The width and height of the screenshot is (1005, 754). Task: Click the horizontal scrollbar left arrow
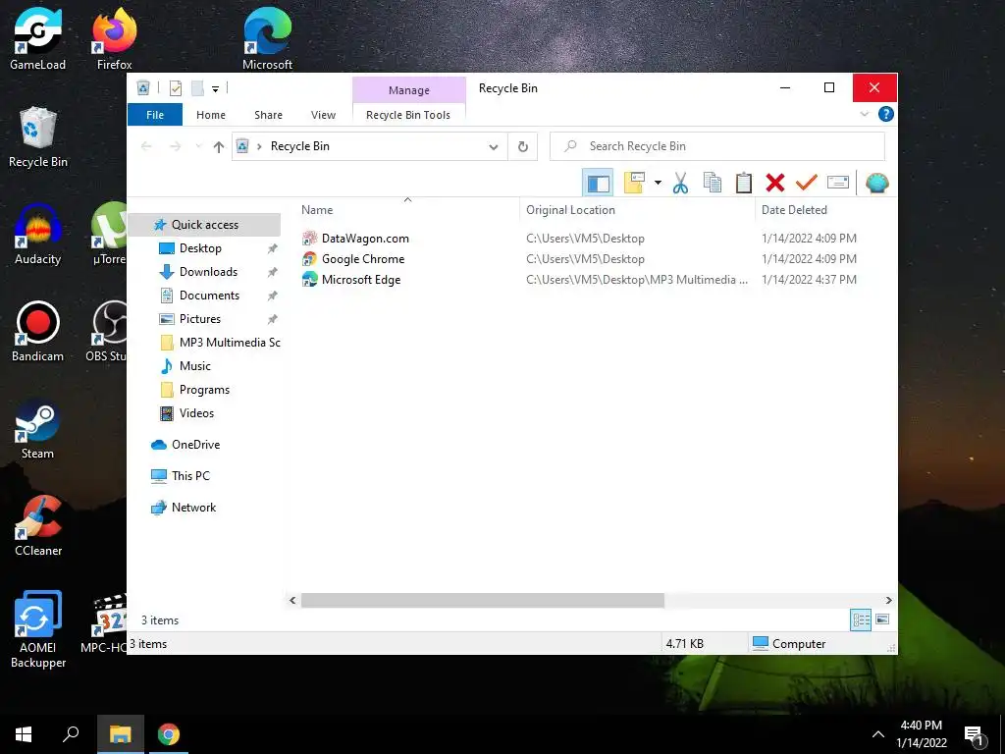[x=292, y=600]
